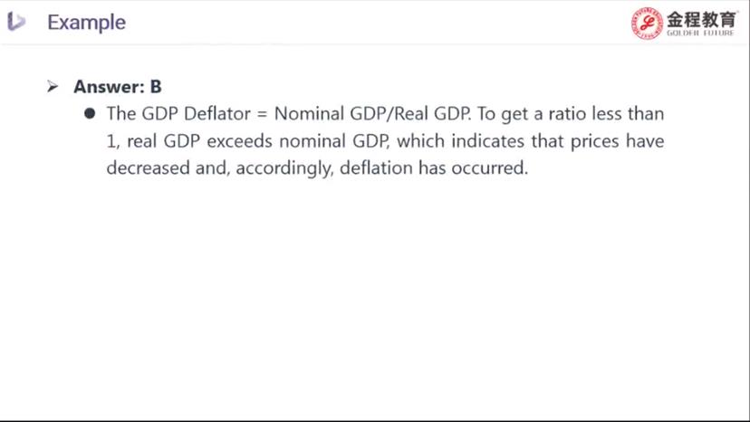Click the purple logo icon beside Example

click(x=16, y=22)
